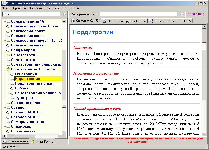Screen dimensions: 209x150
Task: Click the description pane scroll down arrow
Action: [x=204, y=134]
